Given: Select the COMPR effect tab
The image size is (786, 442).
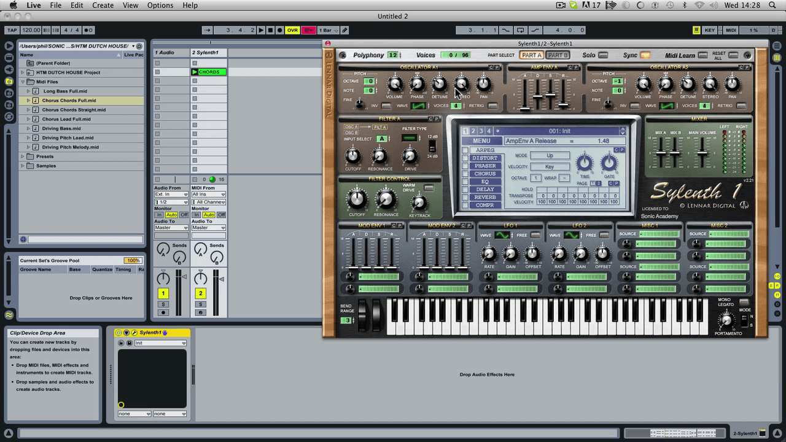Looking at the screenshot, I should tap(485, 205).
